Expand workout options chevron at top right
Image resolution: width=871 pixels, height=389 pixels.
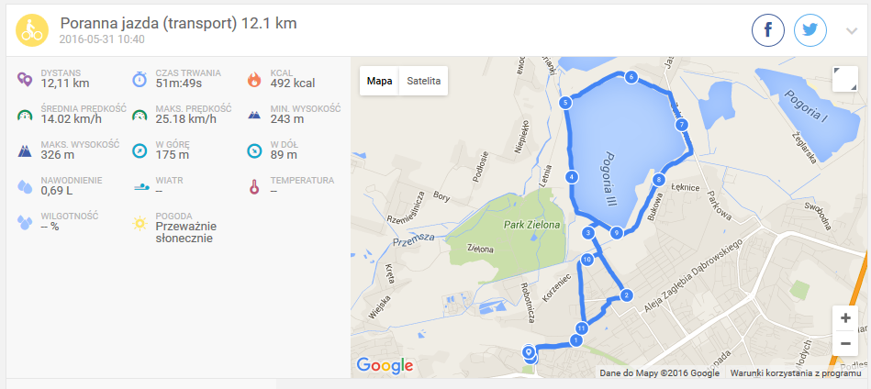852,31
